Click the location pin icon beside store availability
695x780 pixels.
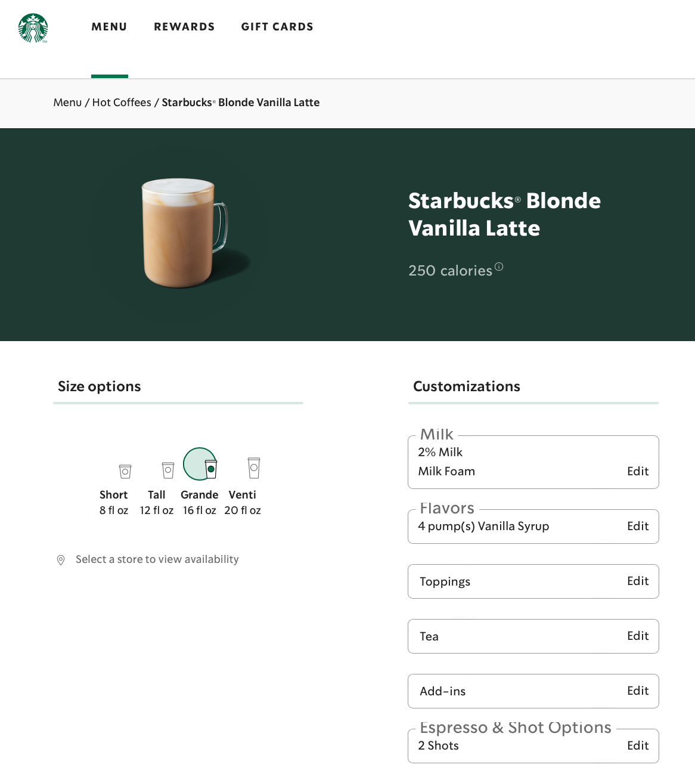[60, 559]
